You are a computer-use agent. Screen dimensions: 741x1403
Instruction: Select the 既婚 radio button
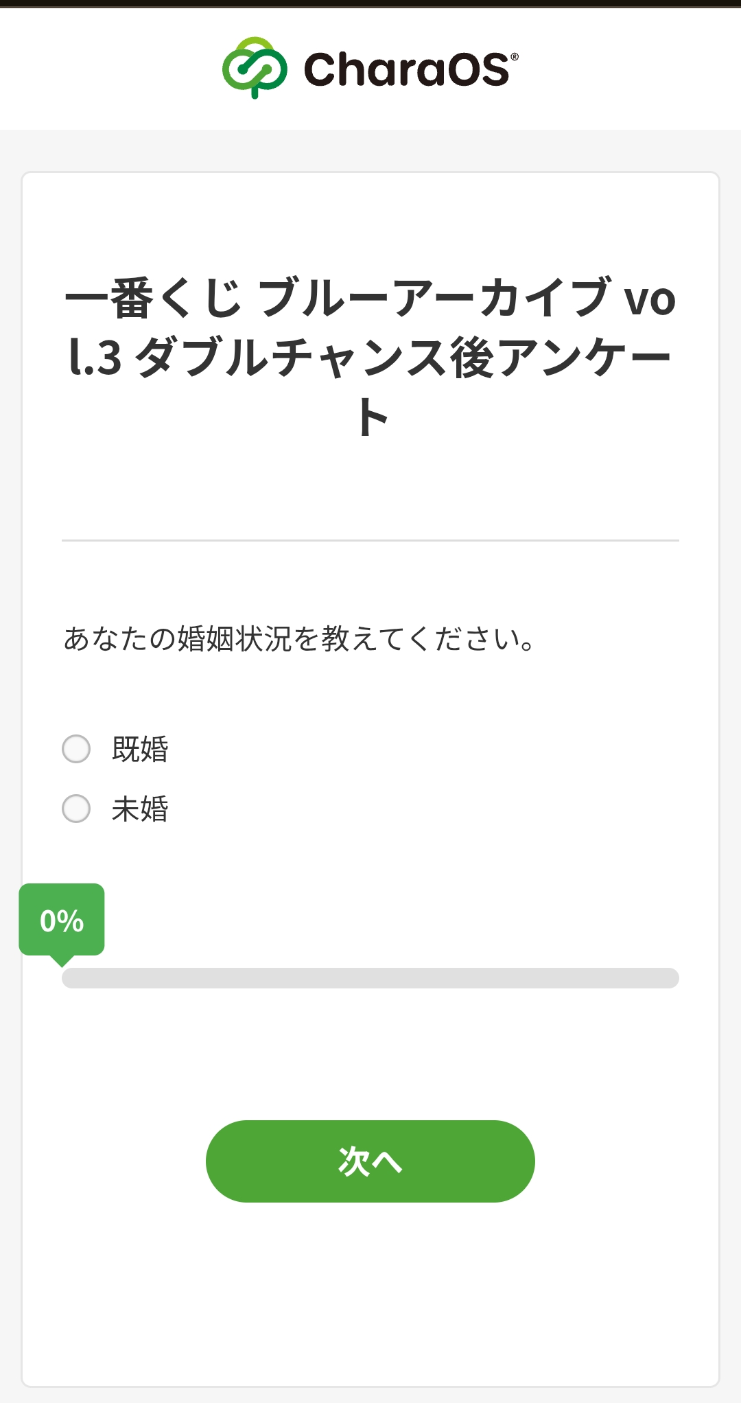(76, 749)
